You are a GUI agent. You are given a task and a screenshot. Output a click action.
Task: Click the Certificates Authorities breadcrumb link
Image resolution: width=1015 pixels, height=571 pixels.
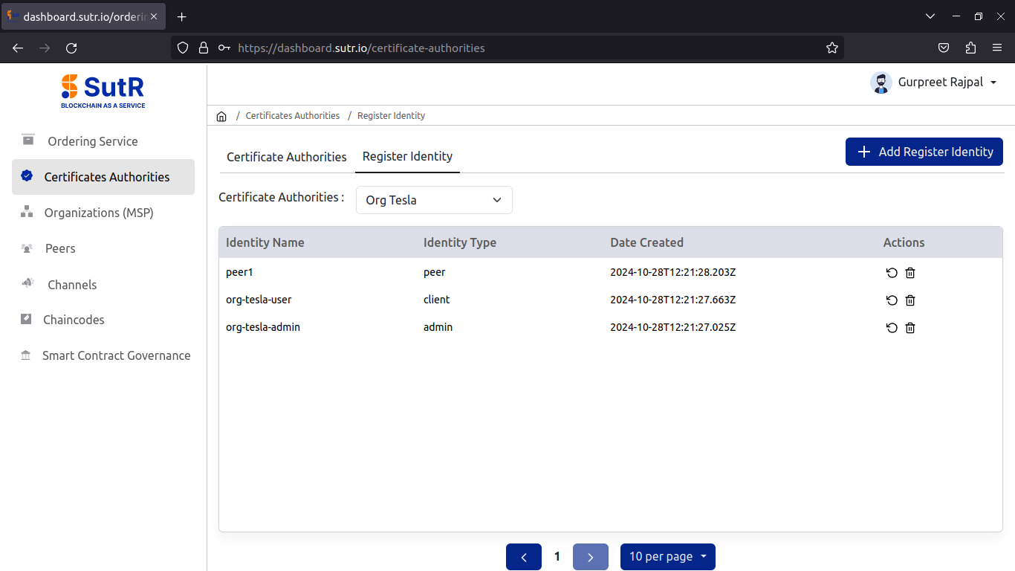click(293, 116)
